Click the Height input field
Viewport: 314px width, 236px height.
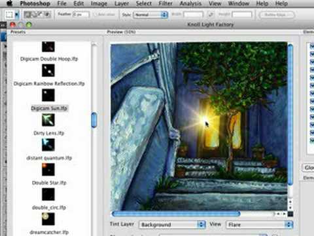click(x=242, y=14)
